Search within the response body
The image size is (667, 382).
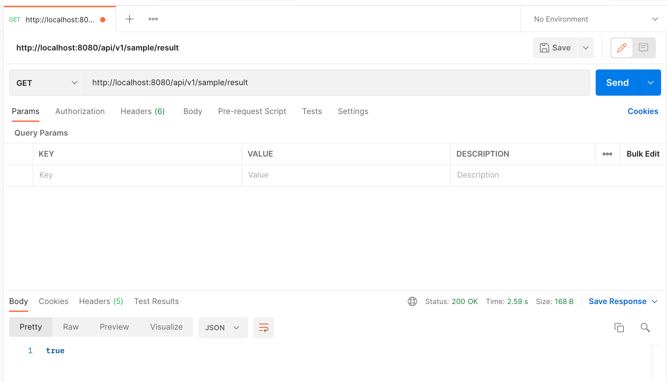point(645,327)
